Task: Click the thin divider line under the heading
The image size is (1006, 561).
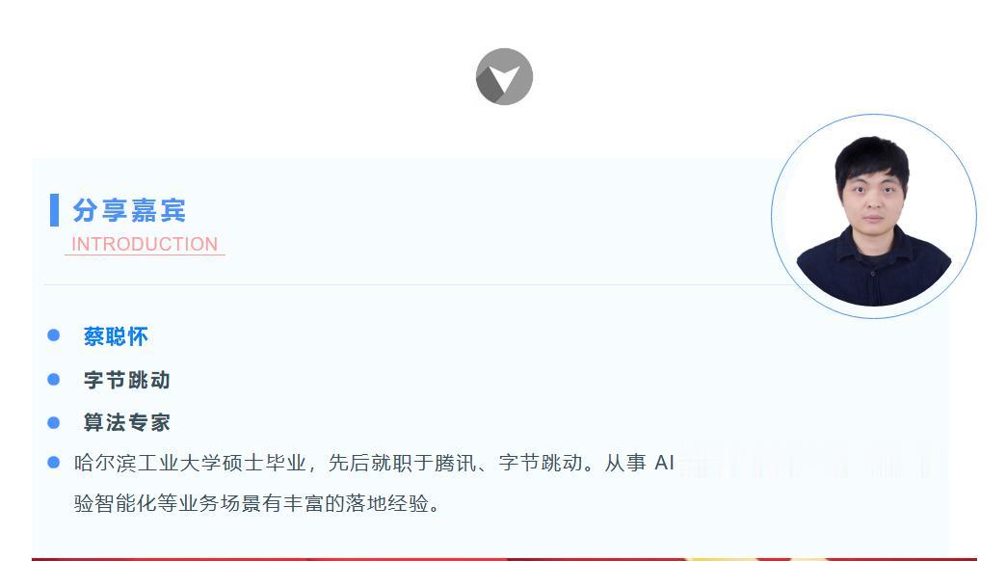Action: coord(417,284)
